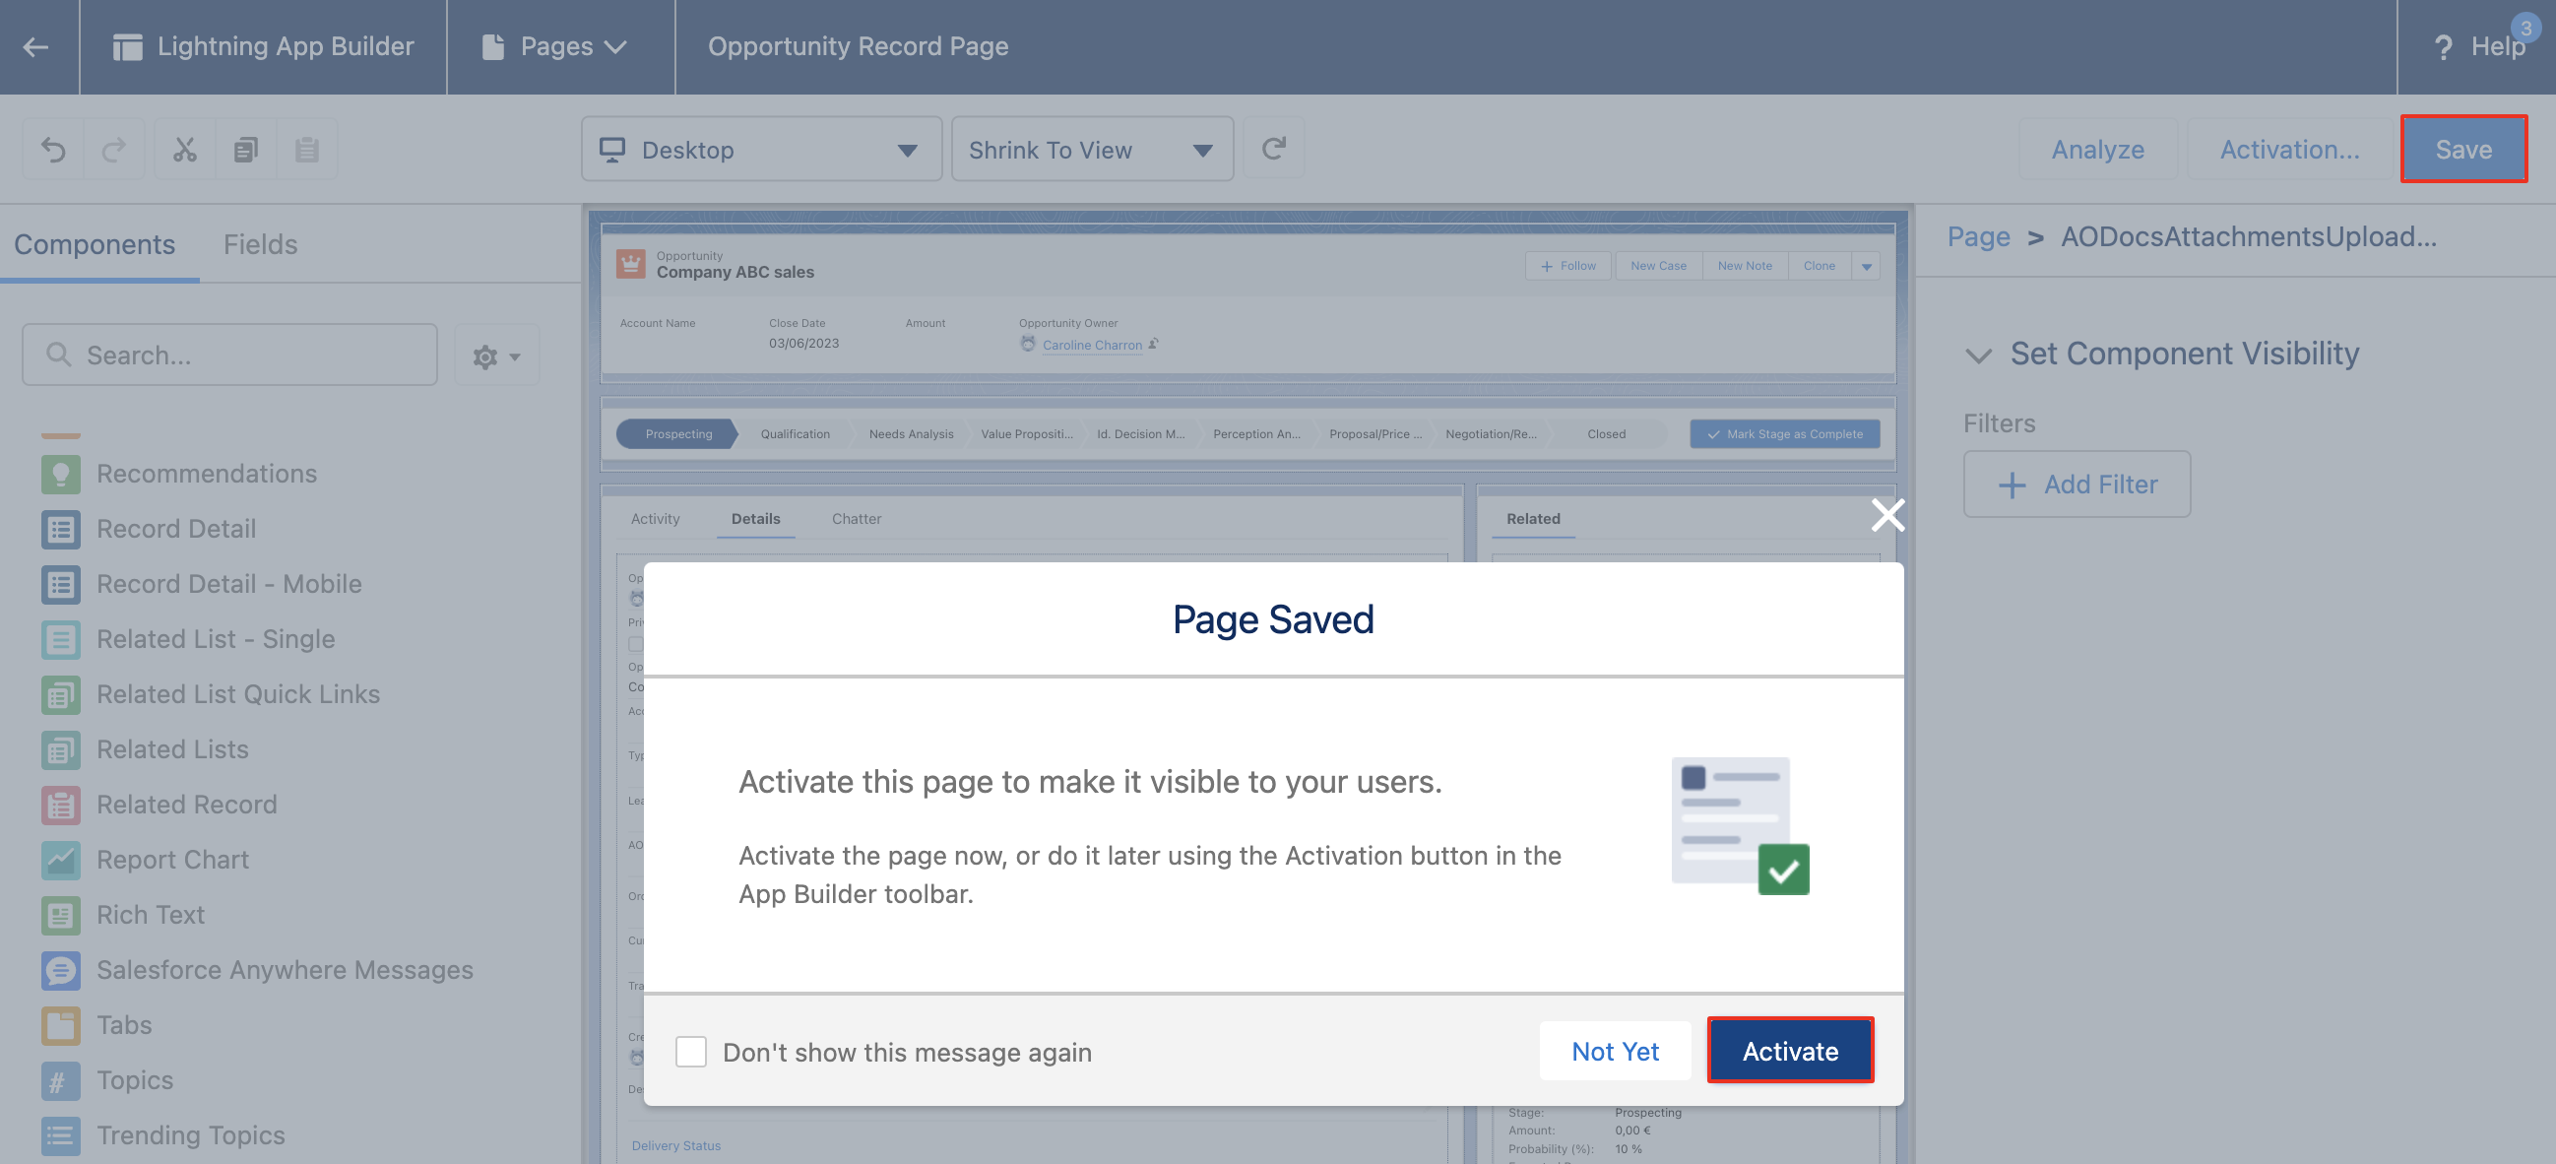Close the Page Saved dialog with X
The height and width of the screenshot is (1164, 2556).
click(1886, 515)
